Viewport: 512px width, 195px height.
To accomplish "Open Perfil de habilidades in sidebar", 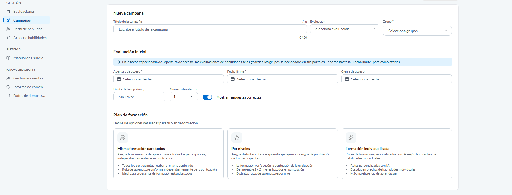I will 26,29.
